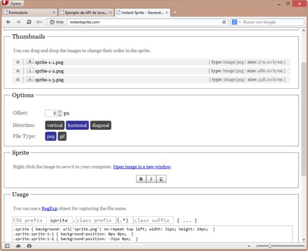Open image in a new window link
Image resolution: width=308 pixels, height=251 pixels.
click(x=142, y=167)
